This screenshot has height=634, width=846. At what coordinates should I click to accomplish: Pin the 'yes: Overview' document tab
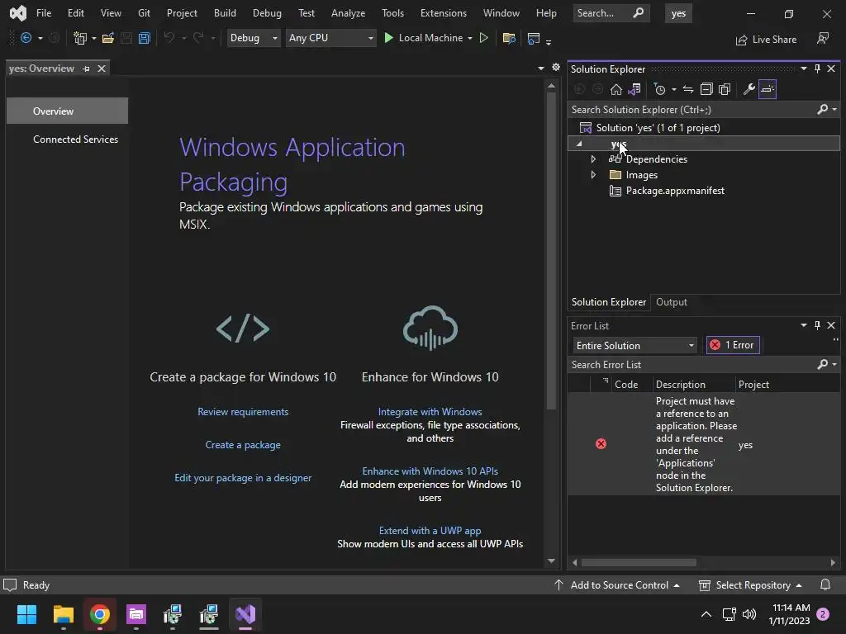pyautogui.click(x=86, y=69)
